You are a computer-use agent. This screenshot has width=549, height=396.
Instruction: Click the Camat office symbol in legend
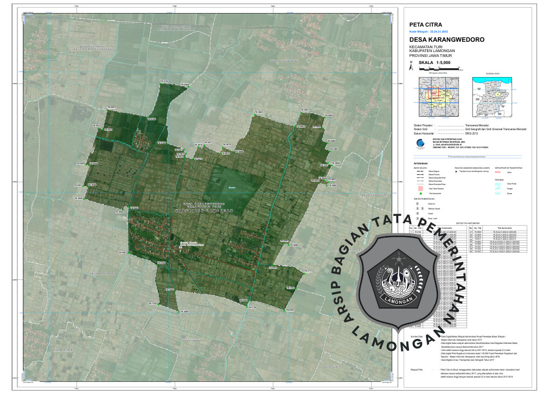pos(417,213)
